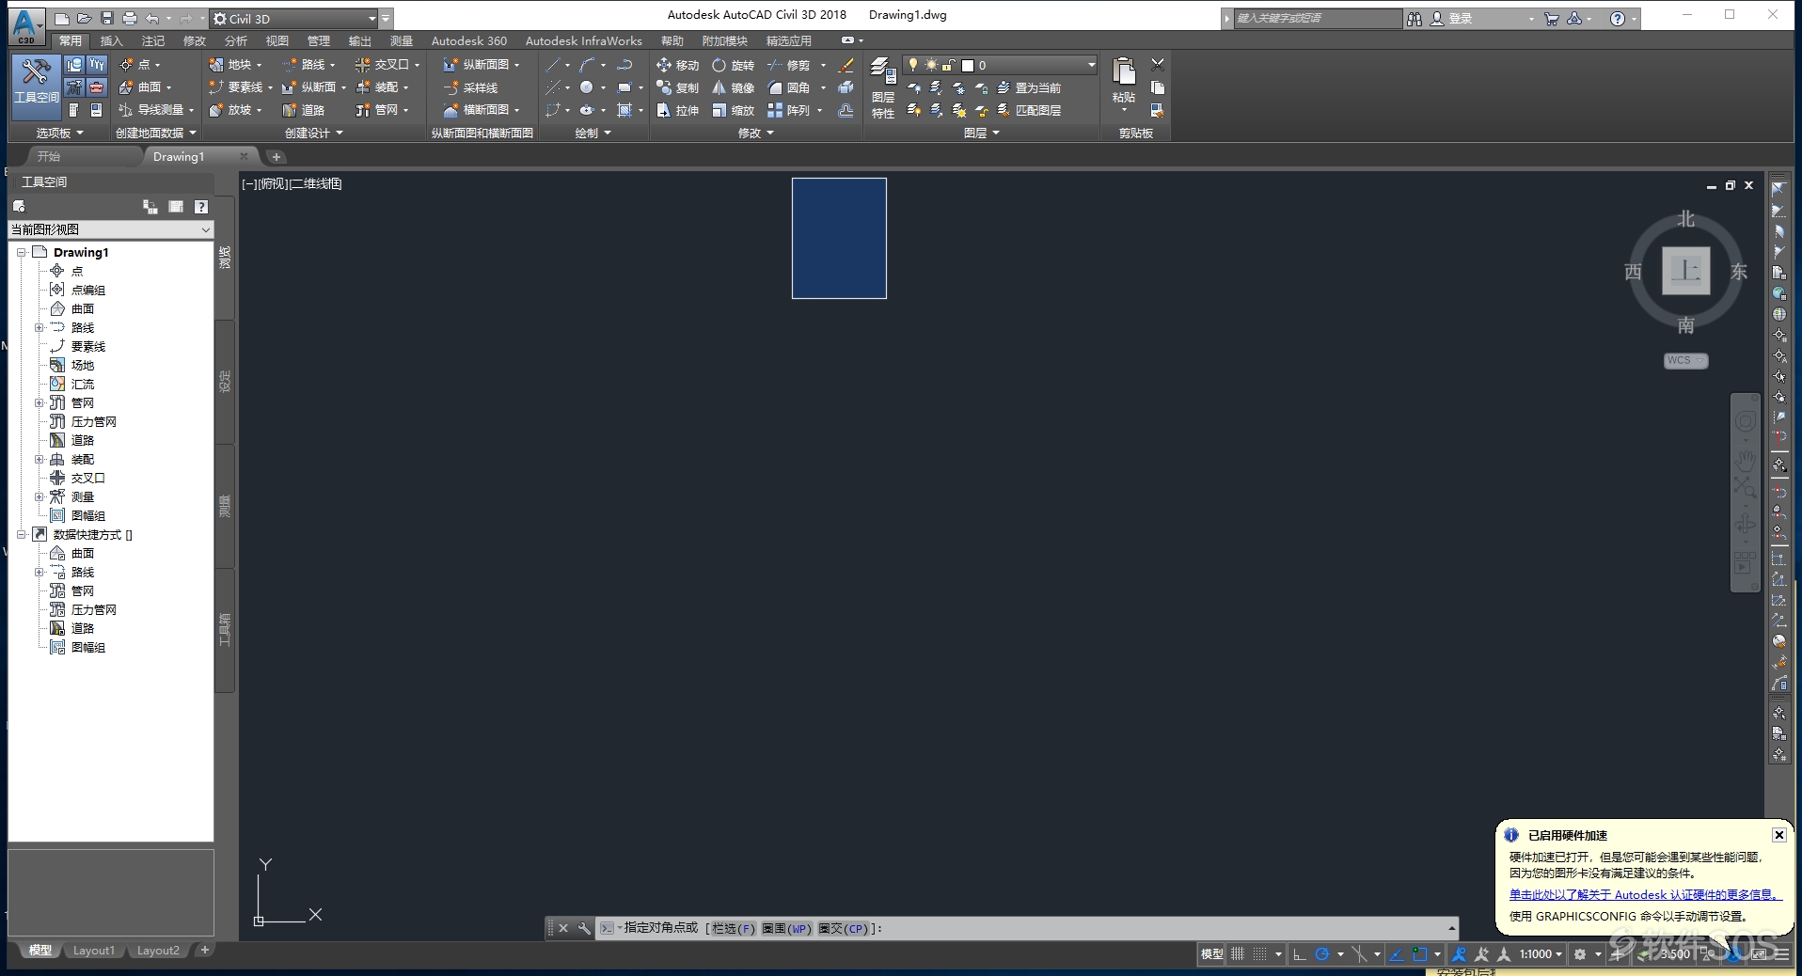Select the Circle drawing tool
Screen dimensions: 1802x976
(587, 87)
